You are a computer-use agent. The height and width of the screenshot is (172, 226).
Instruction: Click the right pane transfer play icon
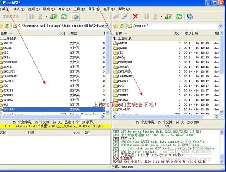155,16
